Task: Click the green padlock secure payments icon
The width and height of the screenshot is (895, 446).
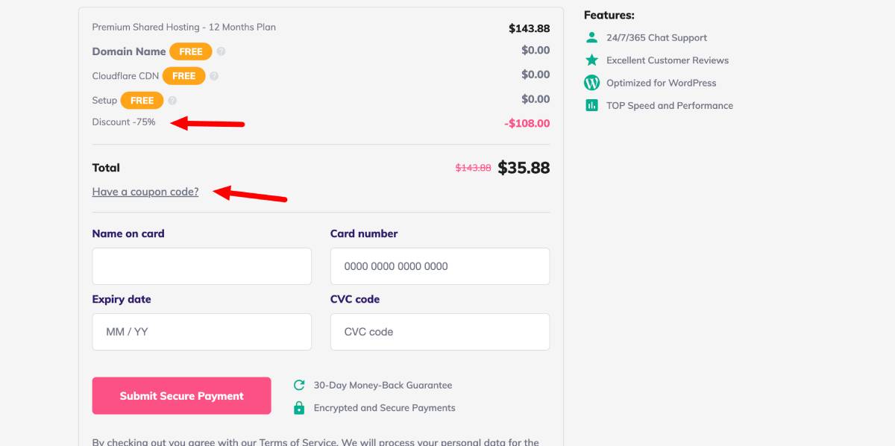Action: coord(299,408)
